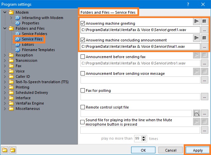Uncheck Answering machine greeting
Image resolution: width=211 pixels, height=155 pixels.
point(83,23)
